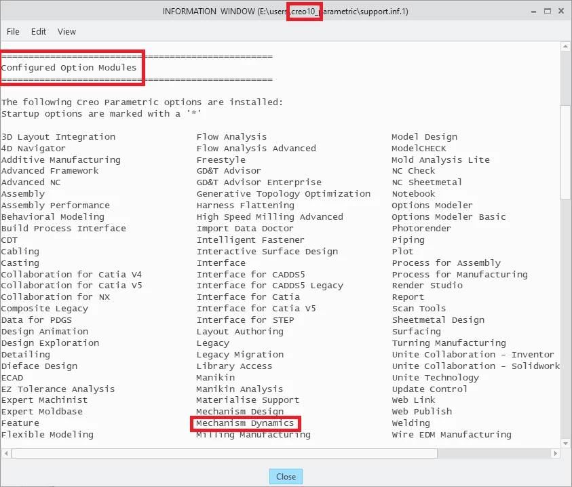The image size is (572, 487).
Task: Open the File menu
Action: pyautogui.click(x=13, y=32)
